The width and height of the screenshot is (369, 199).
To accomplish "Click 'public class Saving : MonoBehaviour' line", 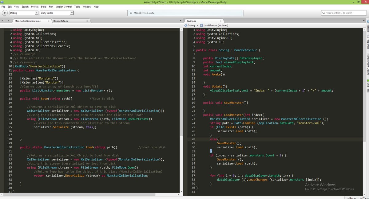I will pyautogui.click(x=228, y=50).
